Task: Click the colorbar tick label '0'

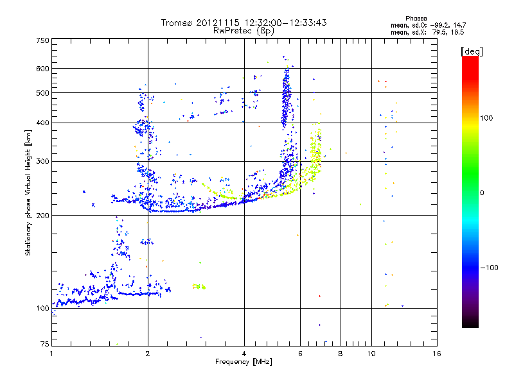Action: pyautogui.click(x=482, y=193)
